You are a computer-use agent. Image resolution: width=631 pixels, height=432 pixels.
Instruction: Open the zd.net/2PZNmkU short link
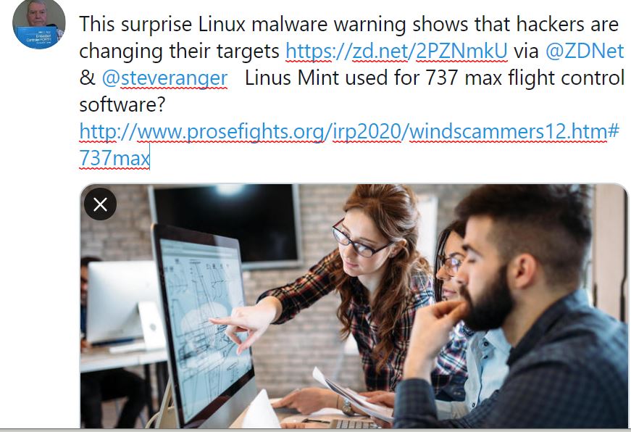point(396,51)
